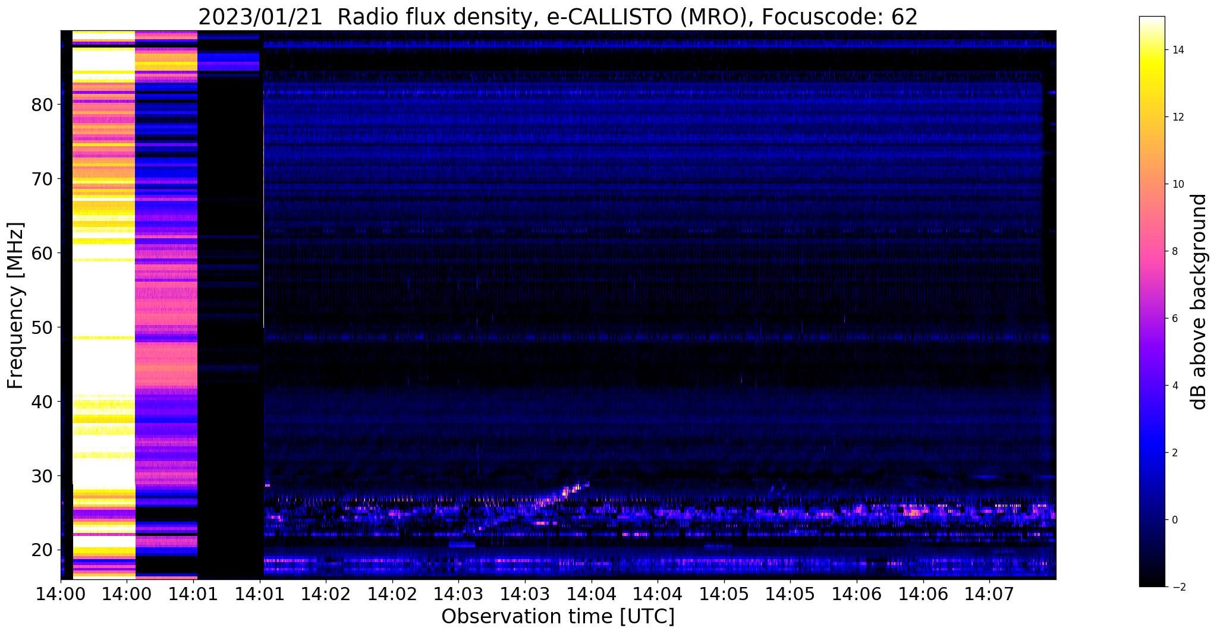Click the 10 tick on the colorbar
Screen dimensions: 1217x634
1178,185
